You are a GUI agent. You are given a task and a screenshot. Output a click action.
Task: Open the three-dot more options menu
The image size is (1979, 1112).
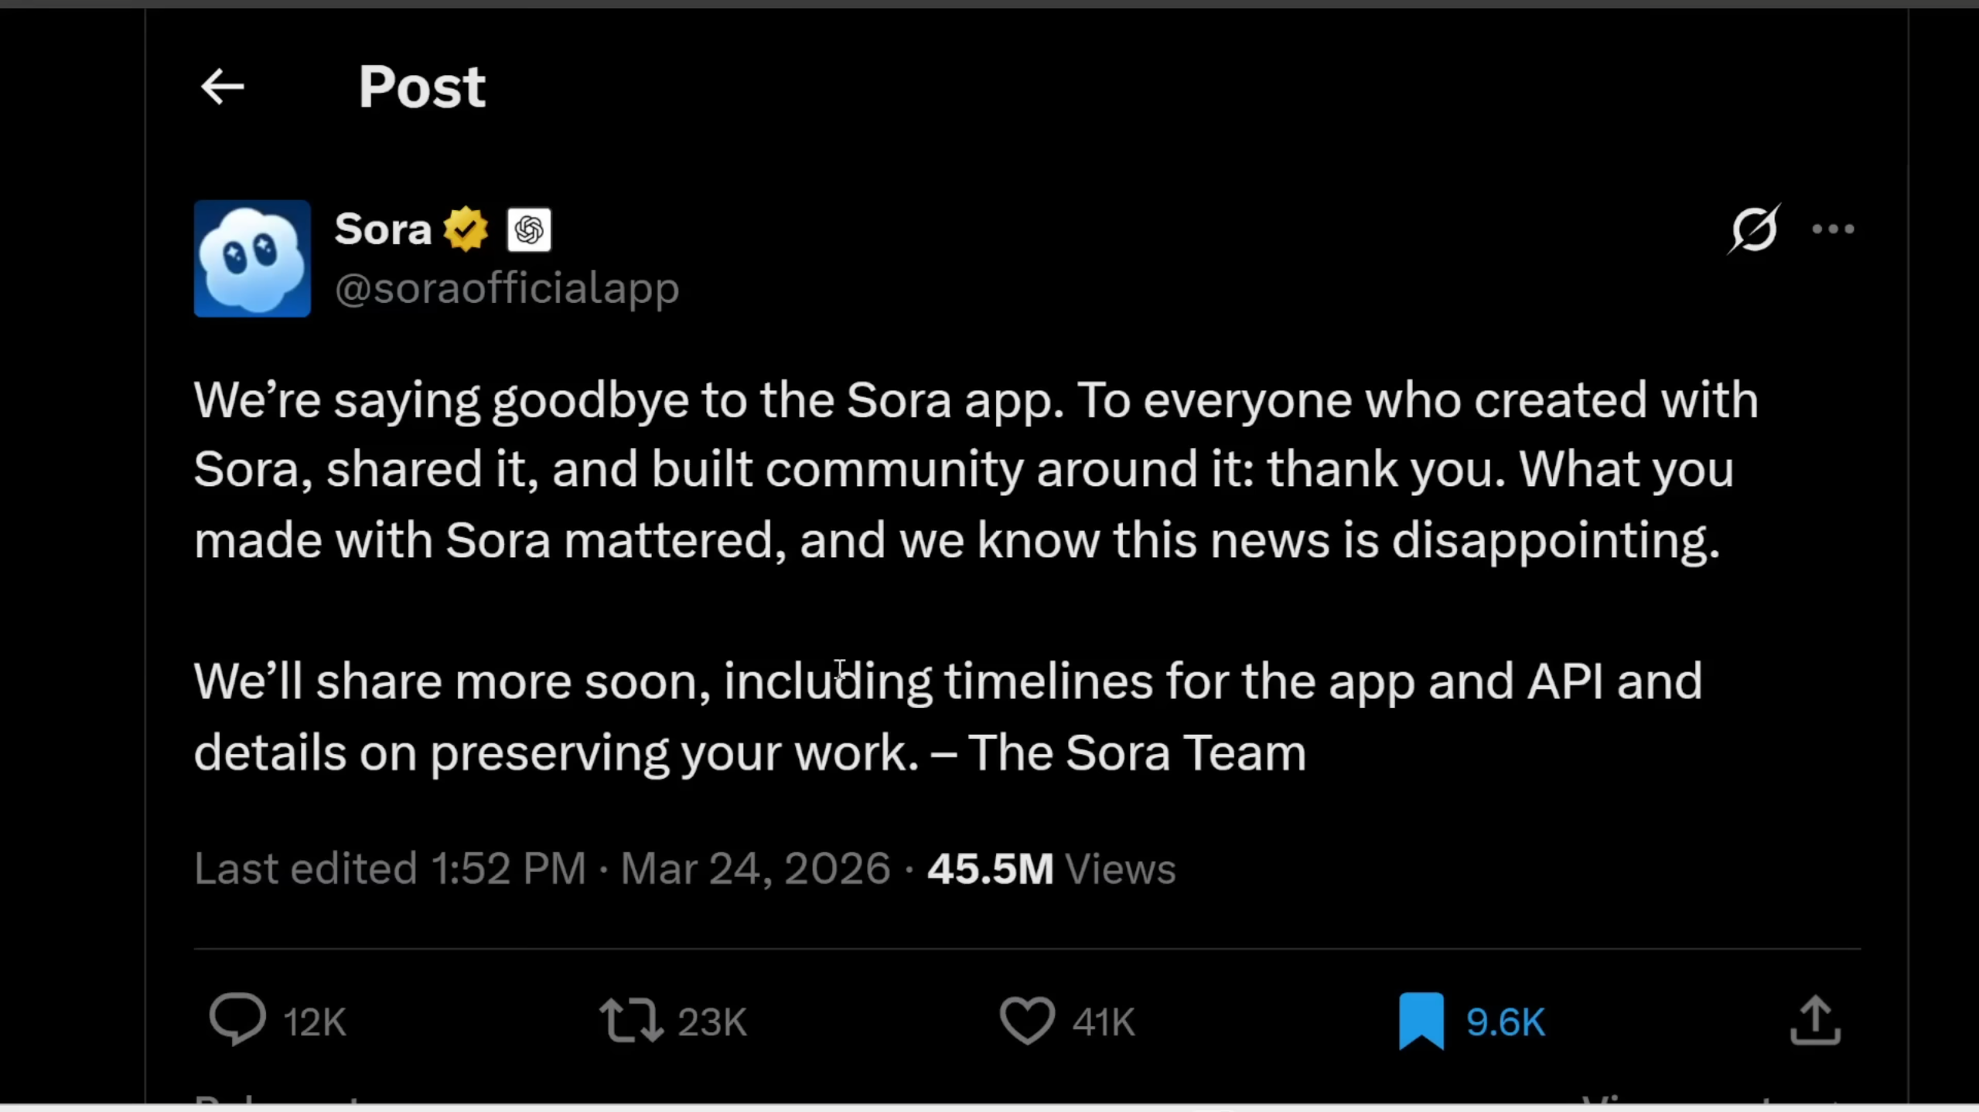click(x=1833, y=229)
